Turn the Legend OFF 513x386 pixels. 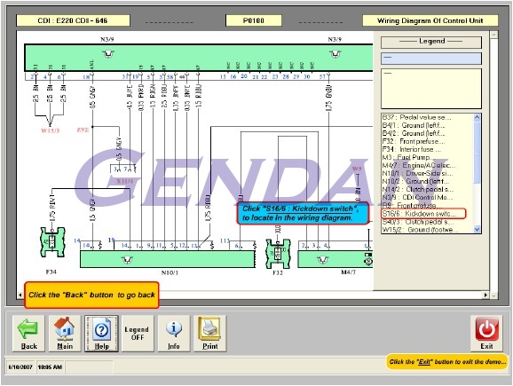tap(138, 334)
